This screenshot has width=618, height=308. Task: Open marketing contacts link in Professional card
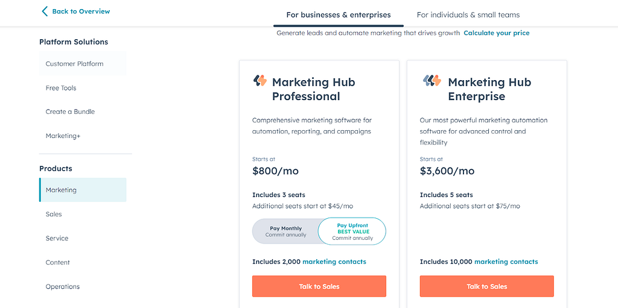pos(334,262)
